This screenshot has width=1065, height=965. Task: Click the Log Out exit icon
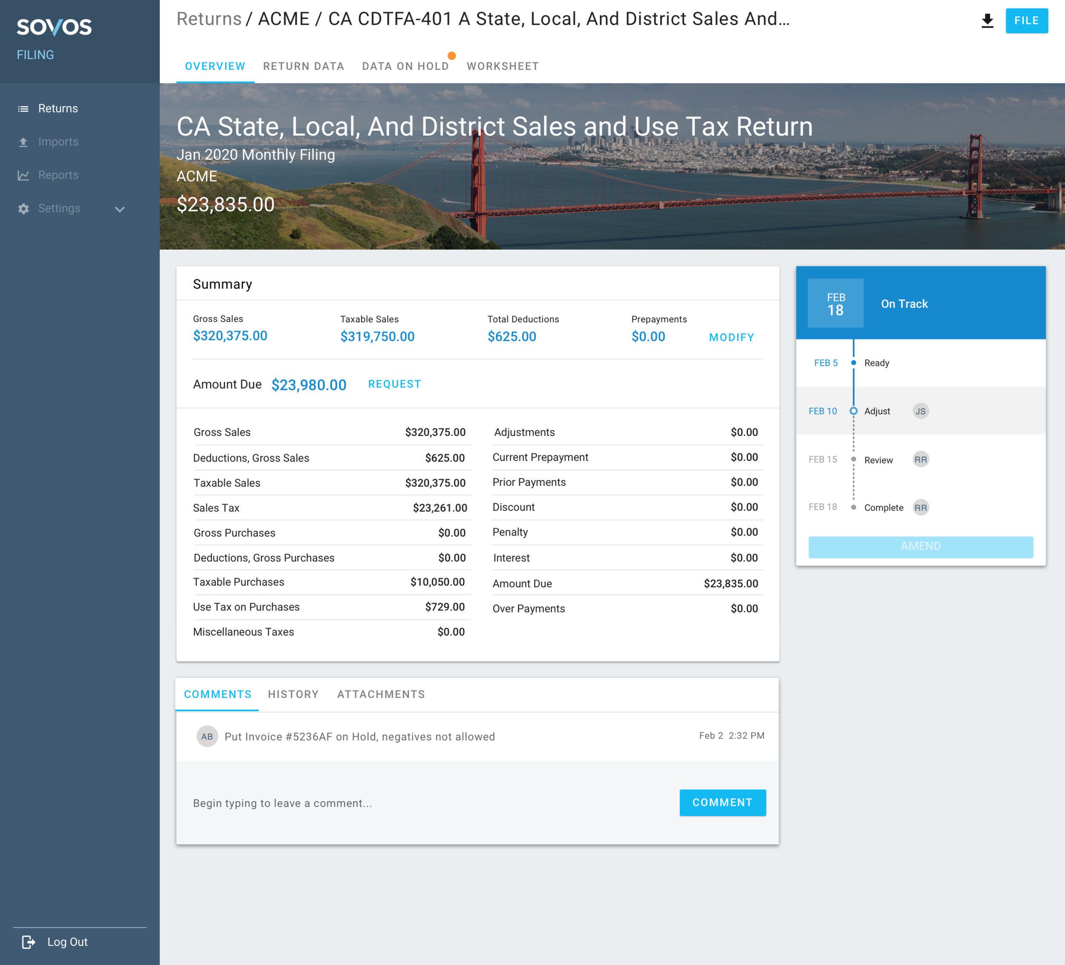(x=29, y=942)
